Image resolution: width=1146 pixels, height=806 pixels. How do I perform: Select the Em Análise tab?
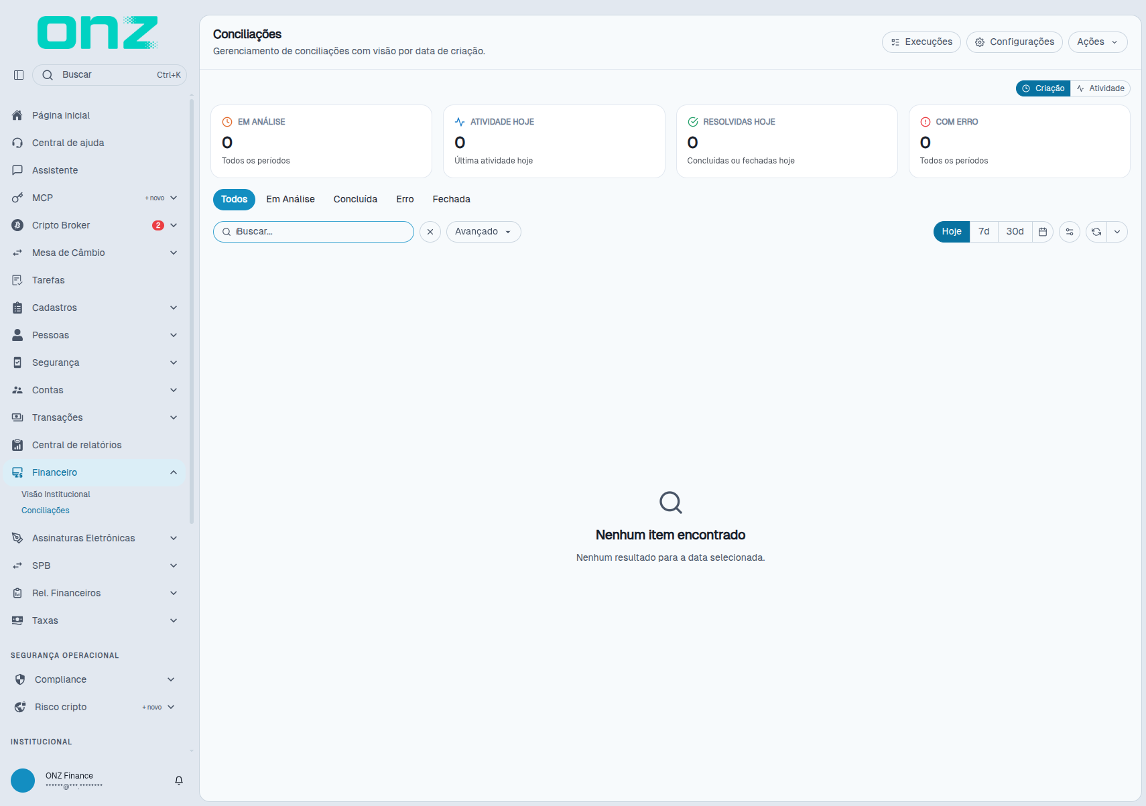(290, 200)
